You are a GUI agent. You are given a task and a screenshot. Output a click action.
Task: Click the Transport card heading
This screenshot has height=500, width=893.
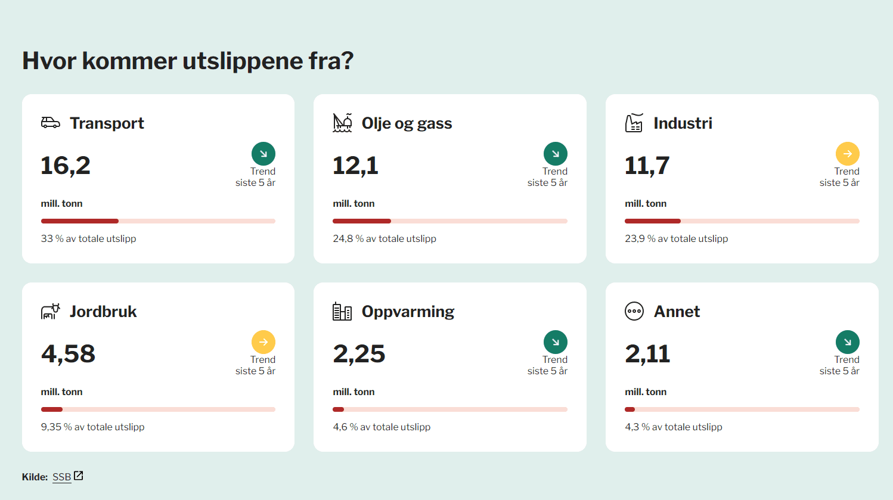[x=107, y=123]
